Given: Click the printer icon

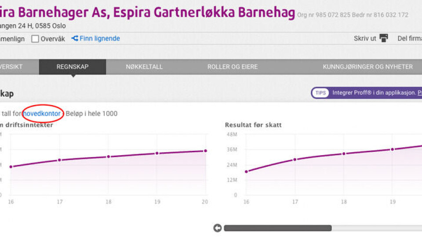Looking at the screenshot, I should (384, 38).
